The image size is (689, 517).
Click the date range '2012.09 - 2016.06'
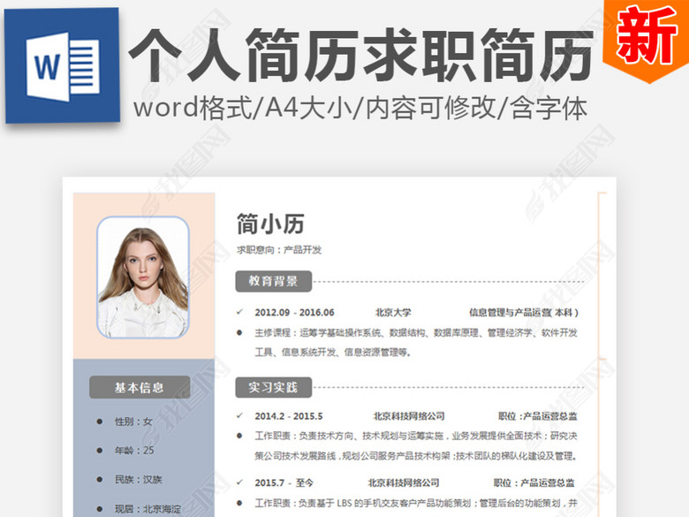(294, 313)
